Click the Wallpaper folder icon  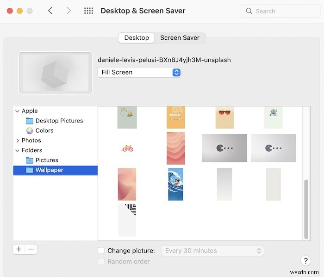click(x=30, y=170)
